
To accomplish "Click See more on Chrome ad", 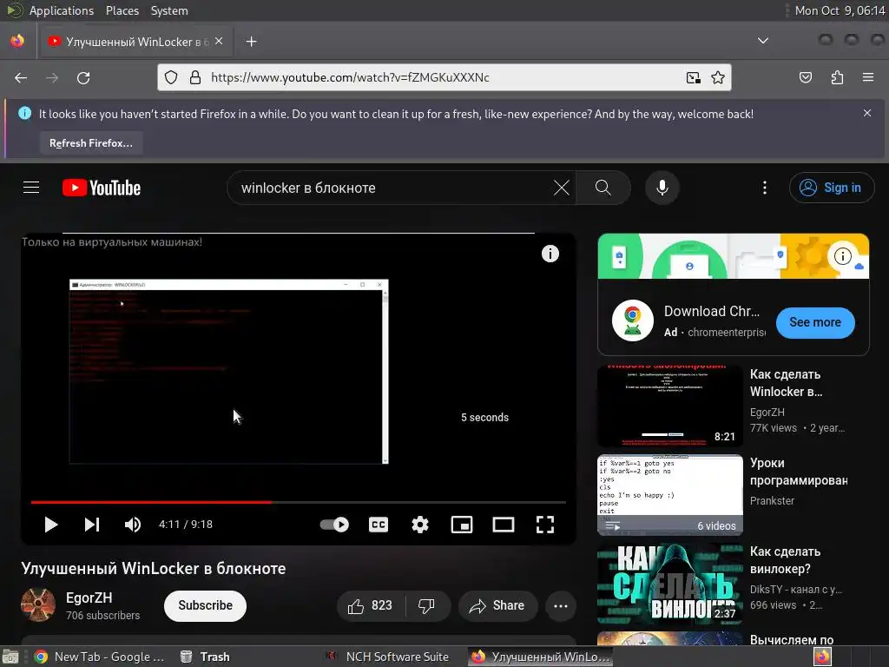I will [815, 322].
